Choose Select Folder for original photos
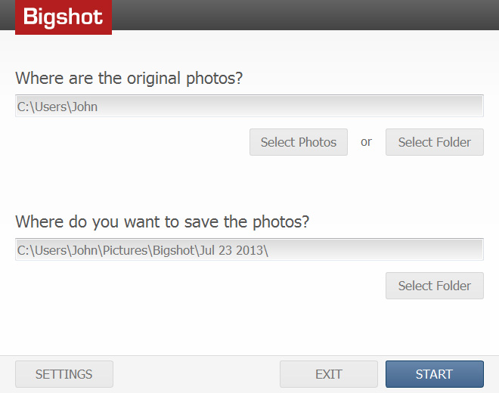 coord(435,142)
